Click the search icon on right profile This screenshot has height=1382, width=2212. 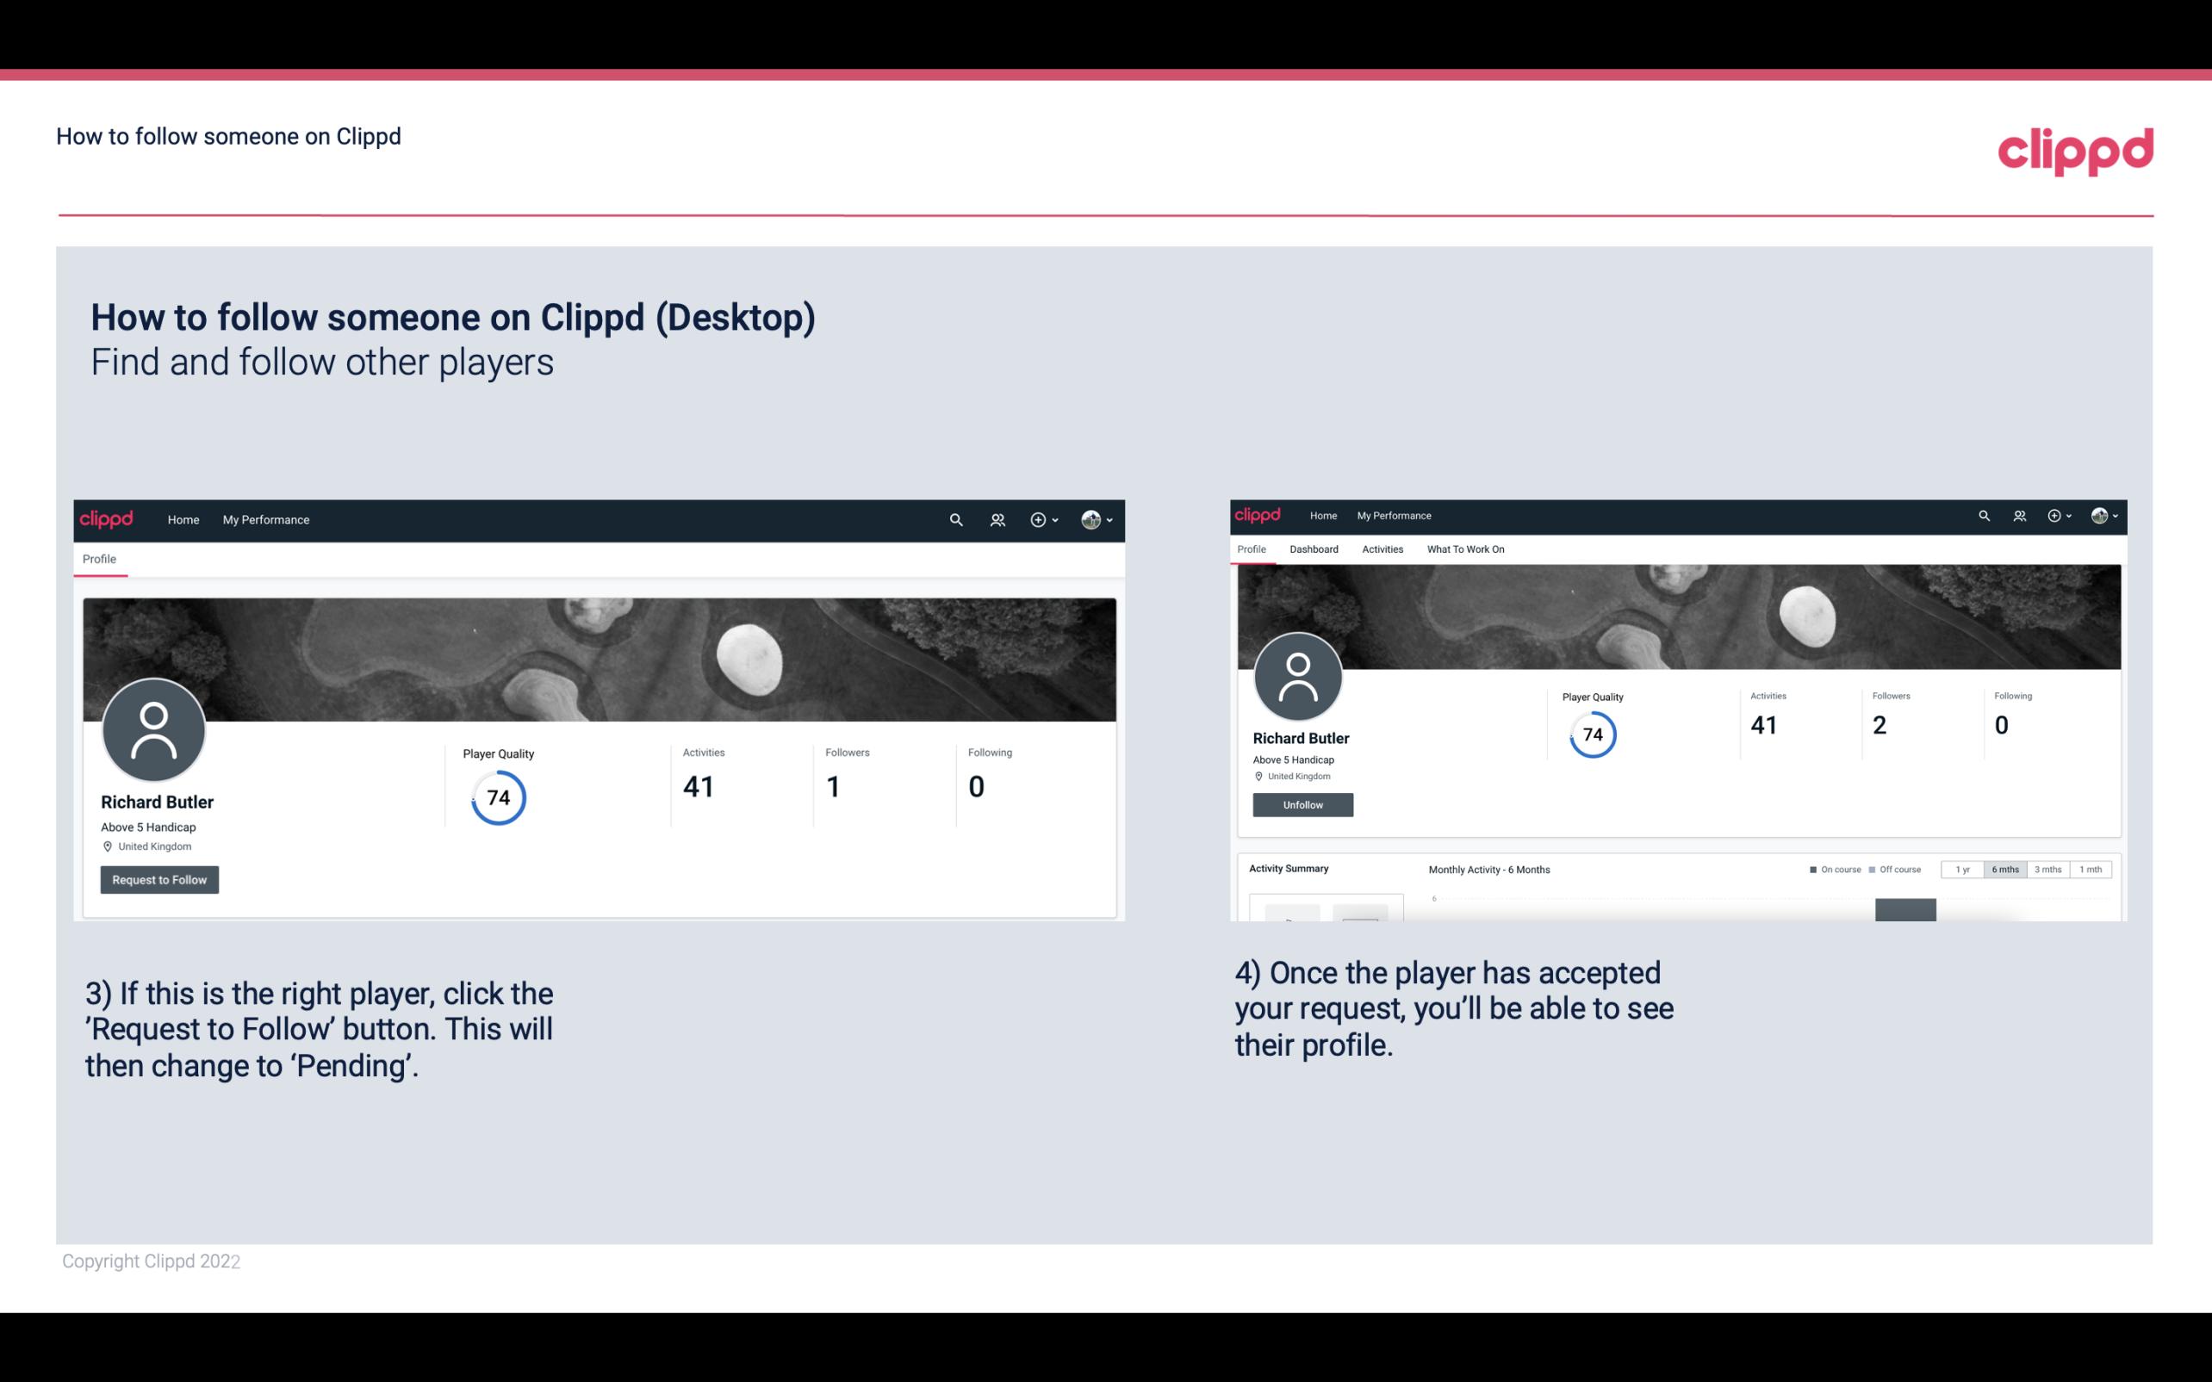[1985, 516]
